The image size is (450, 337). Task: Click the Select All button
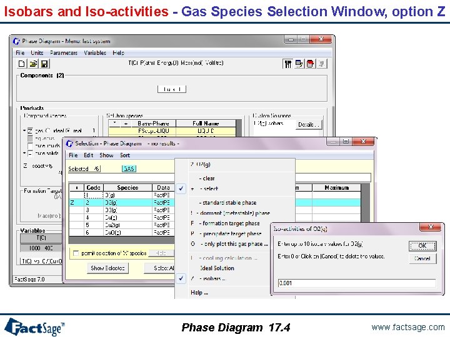159,268
